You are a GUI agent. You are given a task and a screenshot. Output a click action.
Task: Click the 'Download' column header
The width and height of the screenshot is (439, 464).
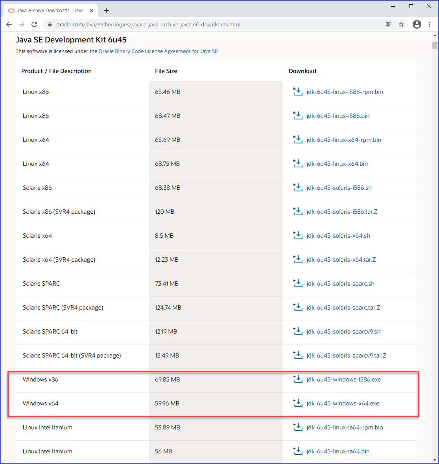303,71
